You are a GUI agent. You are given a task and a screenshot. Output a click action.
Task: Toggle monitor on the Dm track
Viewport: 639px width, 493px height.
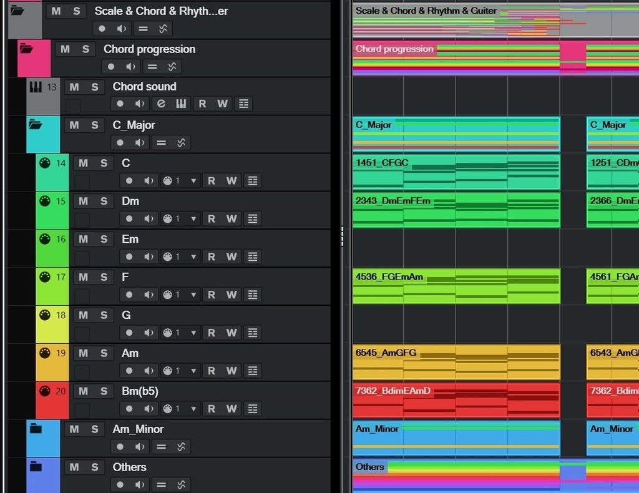149,218
